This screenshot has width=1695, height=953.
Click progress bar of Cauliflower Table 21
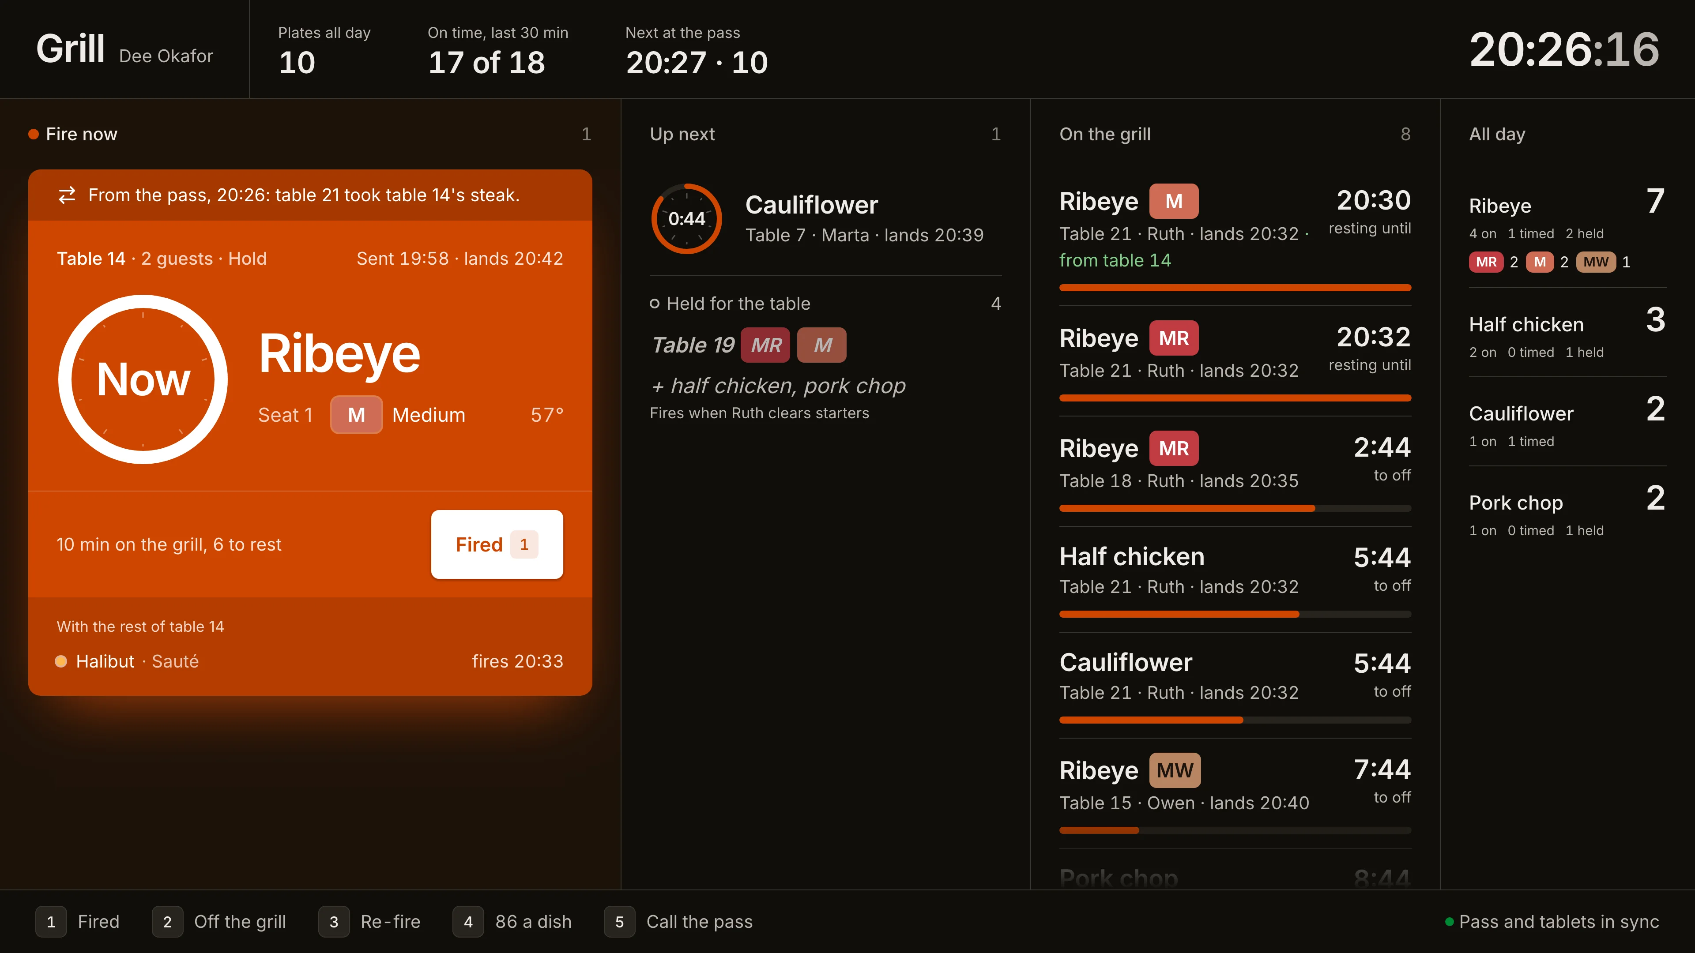click(x=1235, y=720)
